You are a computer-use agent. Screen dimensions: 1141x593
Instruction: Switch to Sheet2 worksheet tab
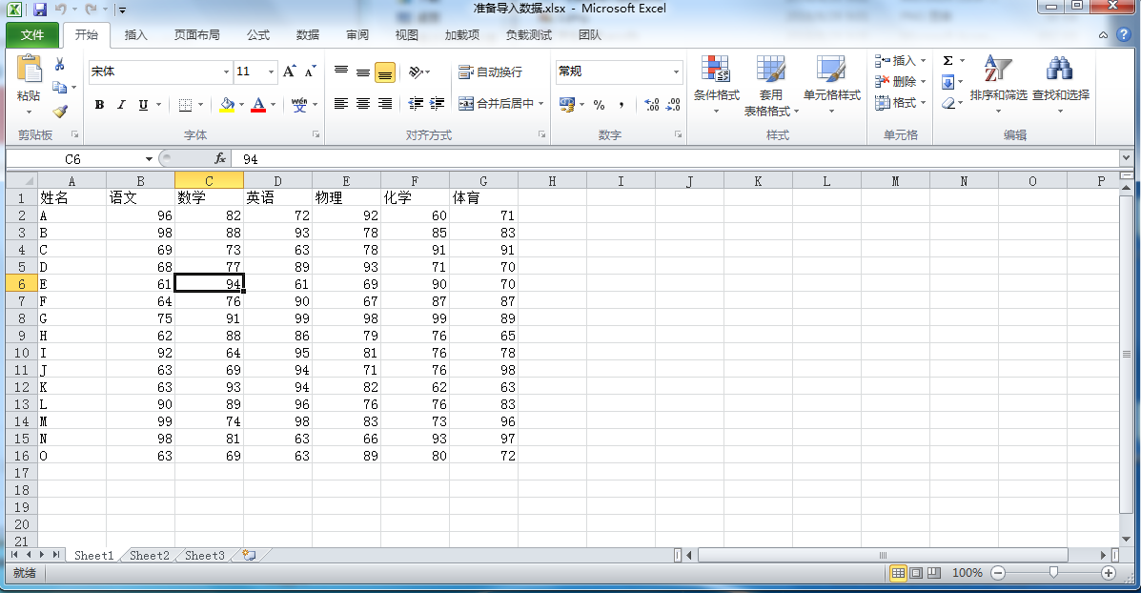point(149,555)
